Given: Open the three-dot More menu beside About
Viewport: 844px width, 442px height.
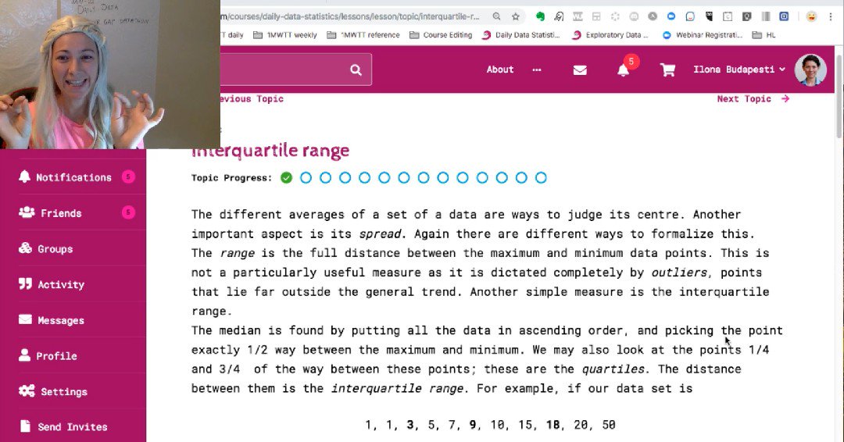Looking at the screenshot, I should [x=537, y=70].
